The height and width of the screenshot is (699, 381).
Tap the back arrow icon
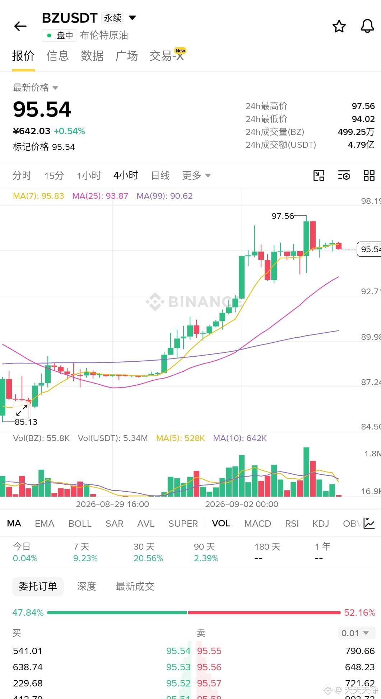tap(20, 26)
